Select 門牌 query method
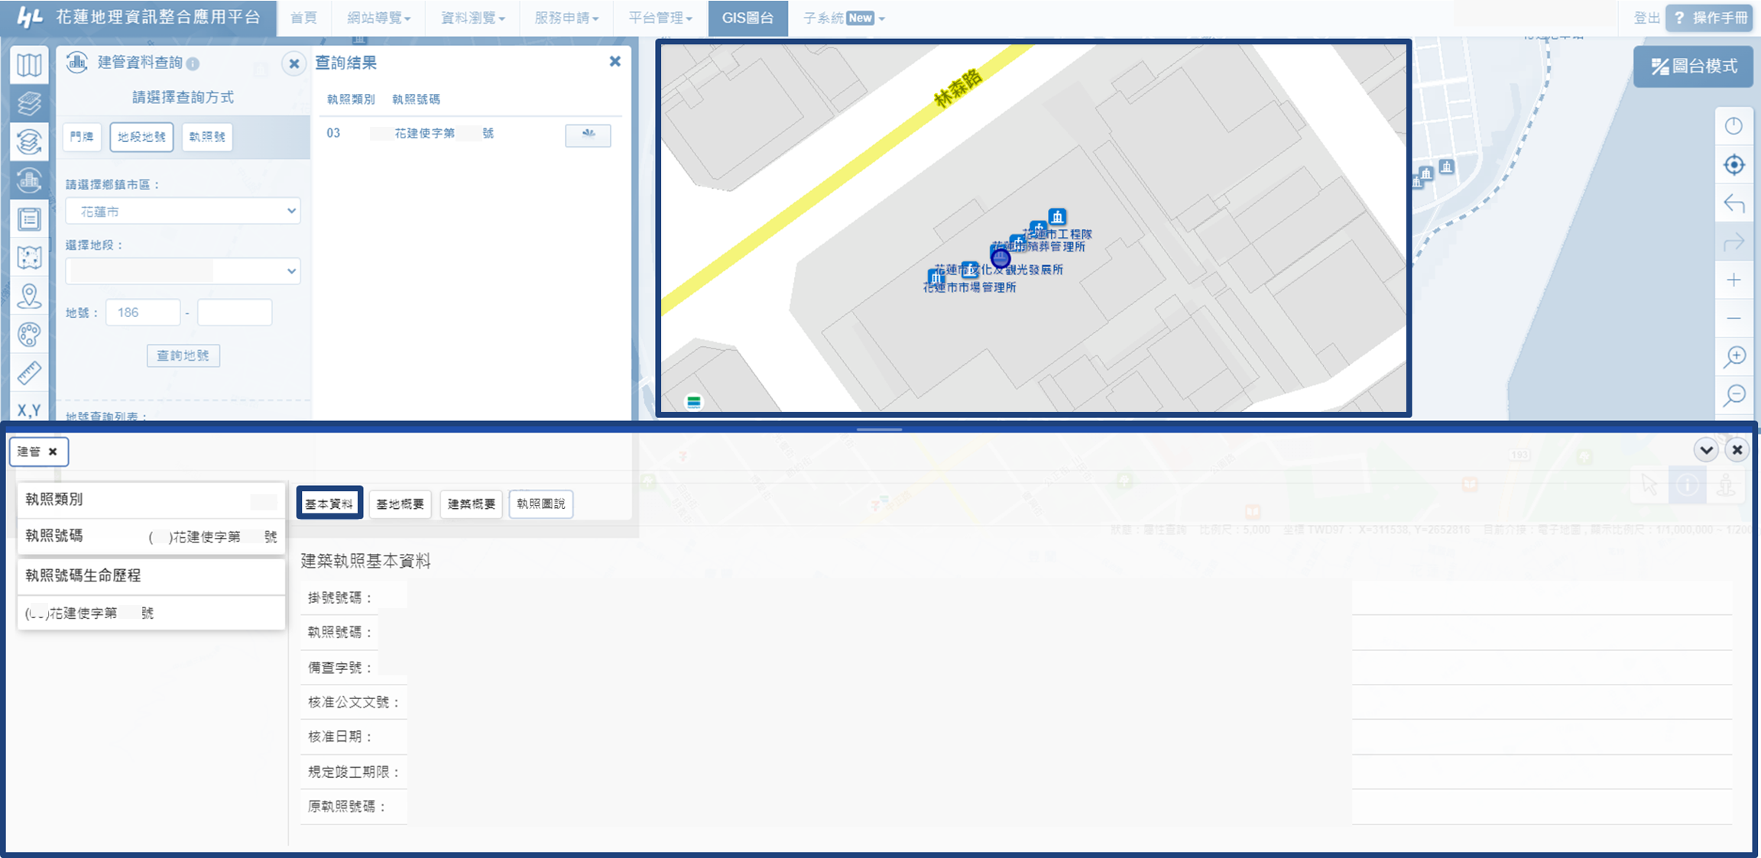This screenshot has height=858, width=1761. 81,137
